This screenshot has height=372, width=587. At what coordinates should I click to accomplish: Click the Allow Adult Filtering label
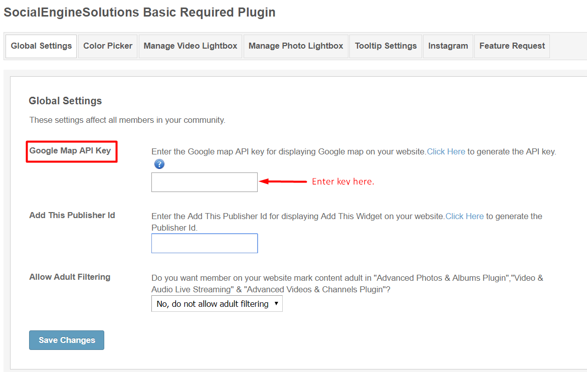click(70, 277)
